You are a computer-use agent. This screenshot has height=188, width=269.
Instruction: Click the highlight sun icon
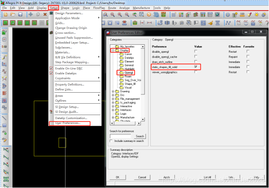click(257, 15)
